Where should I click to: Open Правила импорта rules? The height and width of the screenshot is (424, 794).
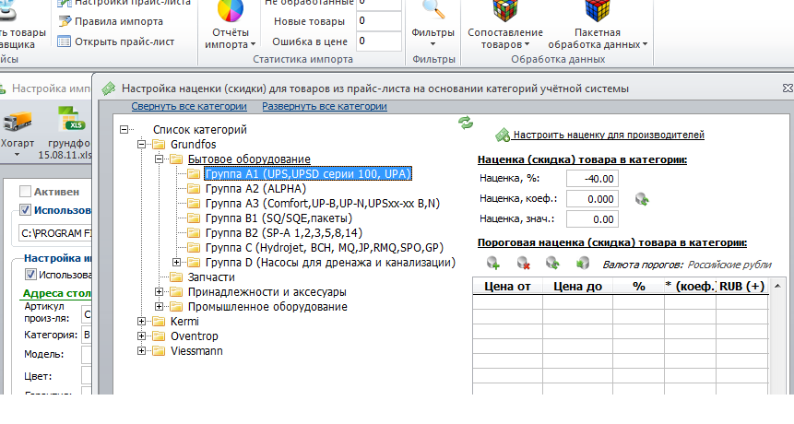[x=111, y=21]
